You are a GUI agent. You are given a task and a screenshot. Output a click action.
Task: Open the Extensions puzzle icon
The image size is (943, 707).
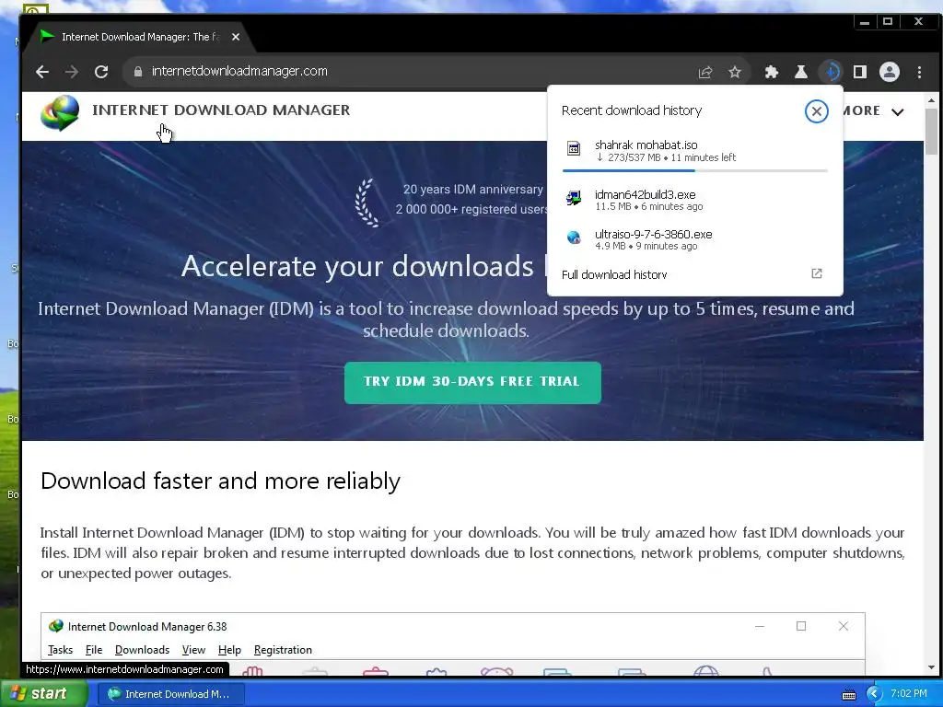pyautogui.click(x=771, y=72)
